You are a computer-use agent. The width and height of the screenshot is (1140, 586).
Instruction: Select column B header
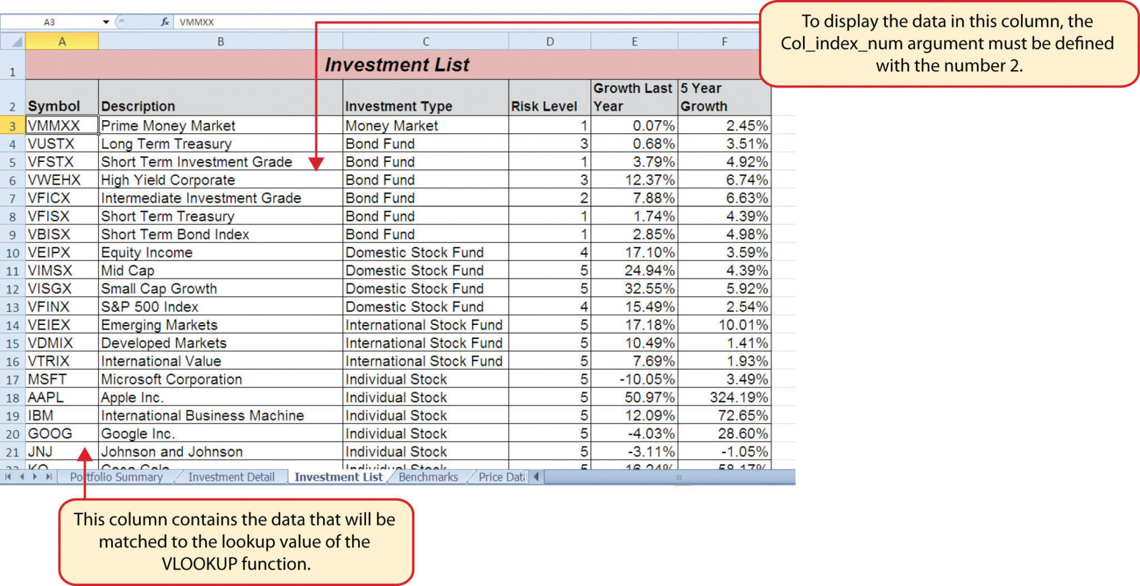click(220, 42)
